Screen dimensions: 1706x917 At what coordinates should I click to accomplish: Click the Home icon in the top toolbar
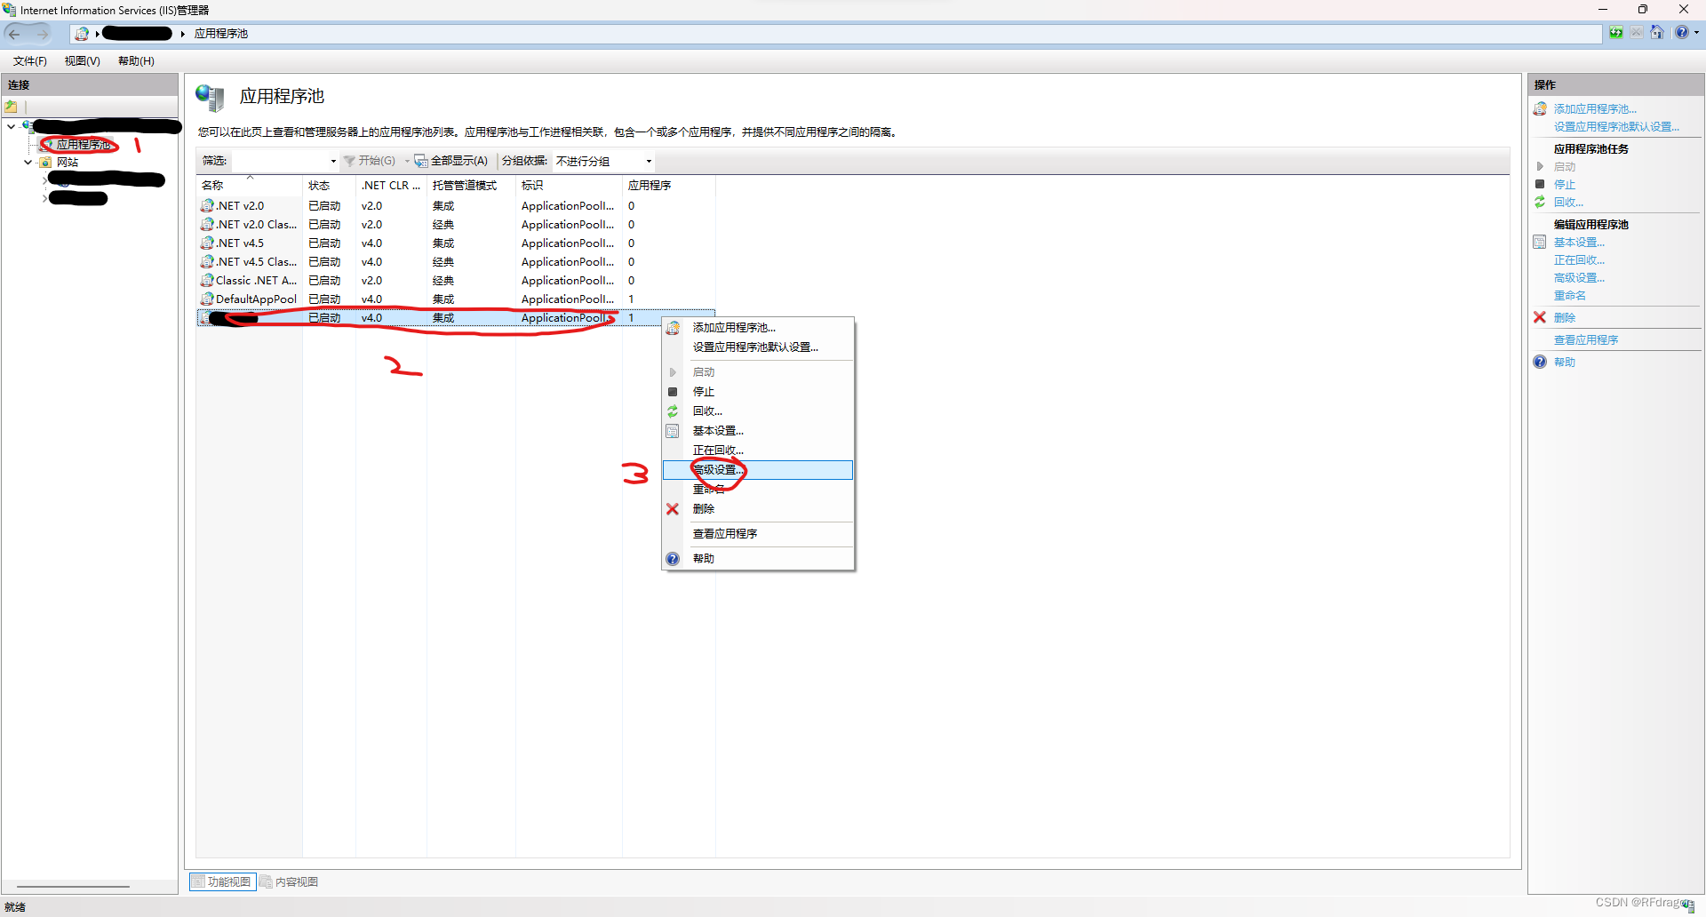click(1656, 33)
